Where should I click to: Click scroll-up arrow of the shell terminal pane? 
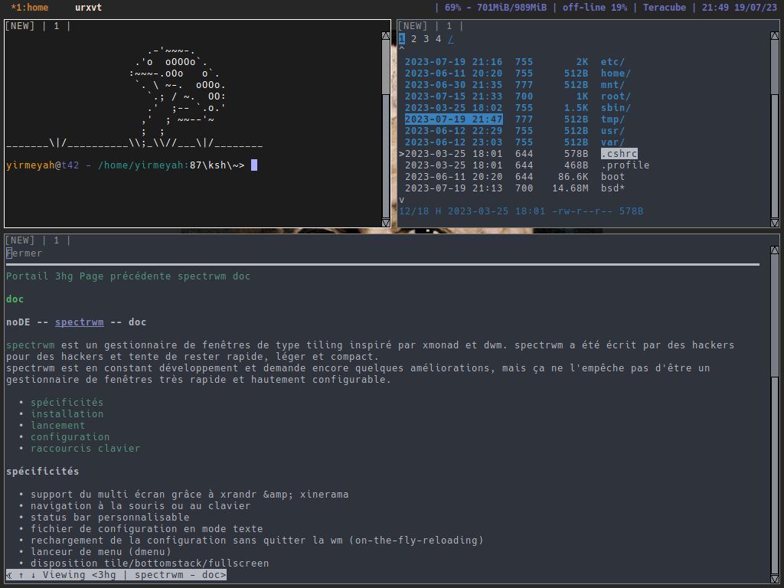point(386,35)
